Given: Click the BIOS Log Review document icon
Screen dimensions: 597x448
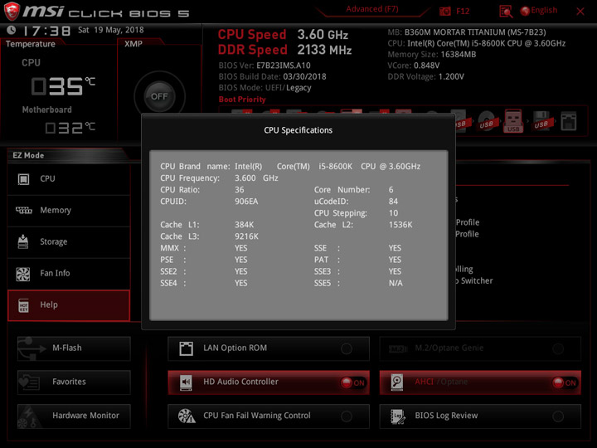Looking at the screenshot, I should click(397, 416).
